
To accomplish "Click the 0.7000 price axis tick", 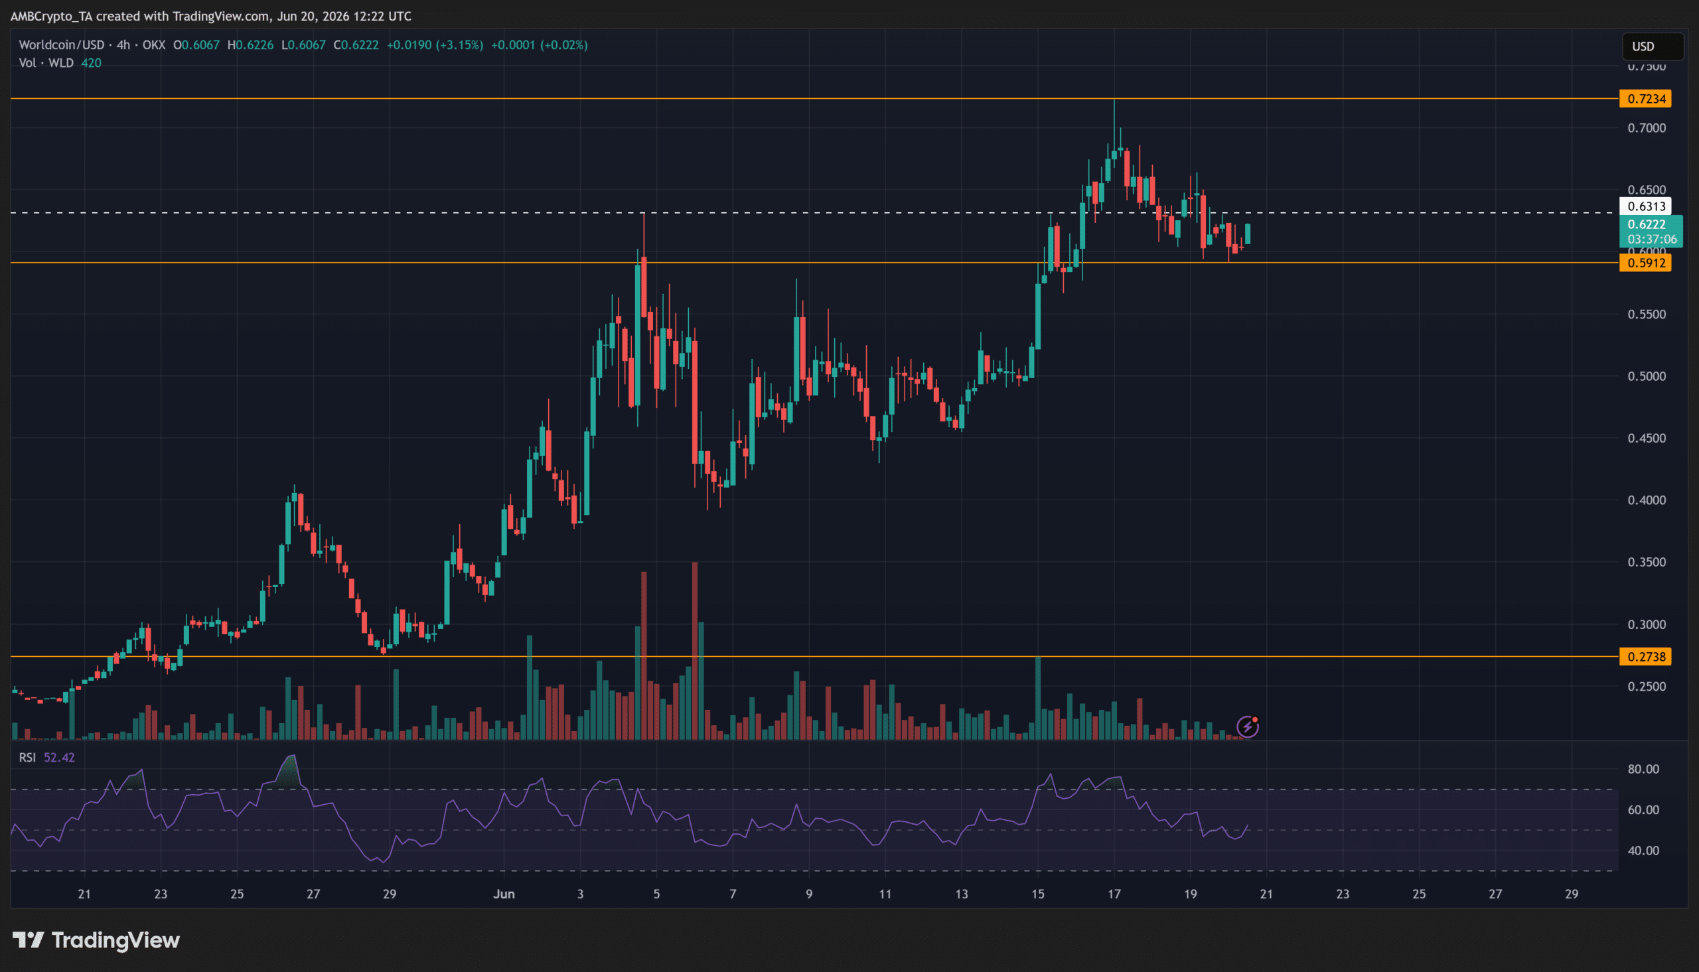I will [x=1647, y=128].
